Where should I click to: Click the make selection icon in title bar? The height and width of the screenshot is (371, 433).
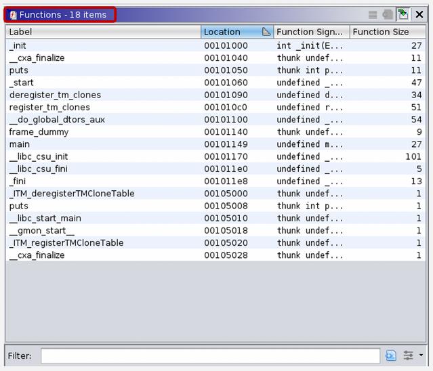click(x=388, y=14)
